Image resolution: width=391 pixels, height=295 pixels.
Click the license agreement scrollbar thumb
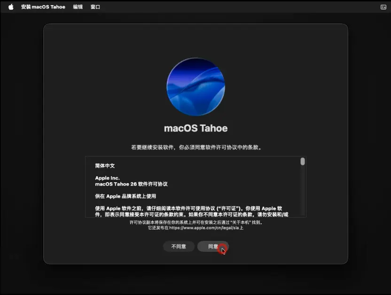303,162
